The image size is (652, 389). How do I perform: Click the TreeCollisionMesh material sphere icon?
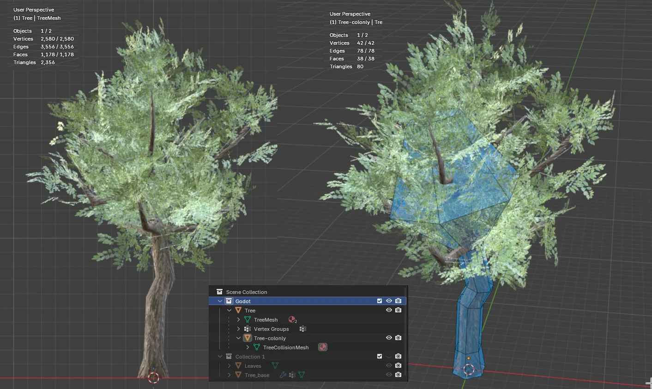[323, 347]
